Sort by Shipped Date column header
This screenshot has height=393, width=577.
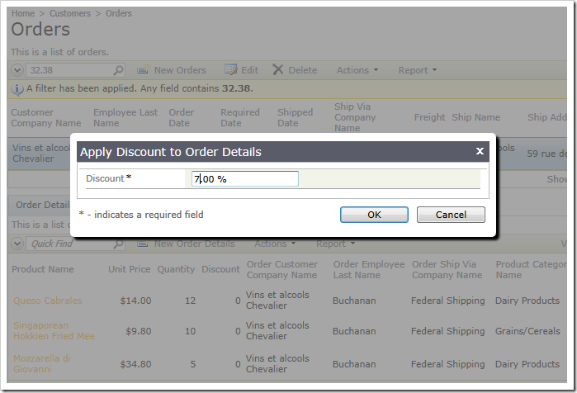click(295, 118)
